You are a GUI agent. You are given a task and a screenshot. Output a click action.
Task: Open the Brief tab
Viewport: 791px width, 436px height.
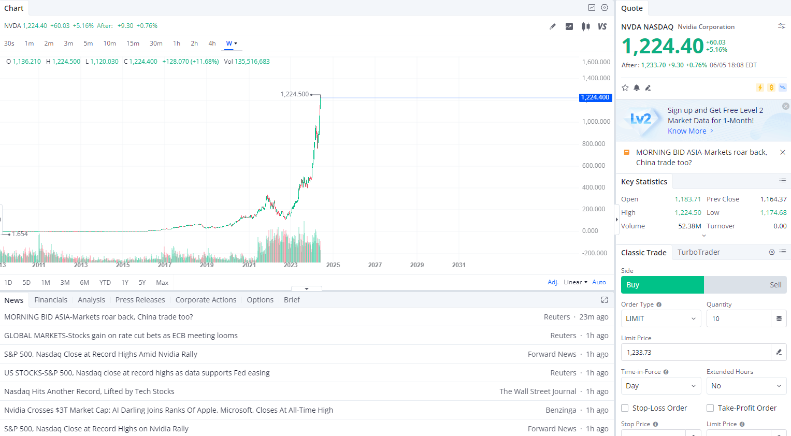[x=292, y=300]
